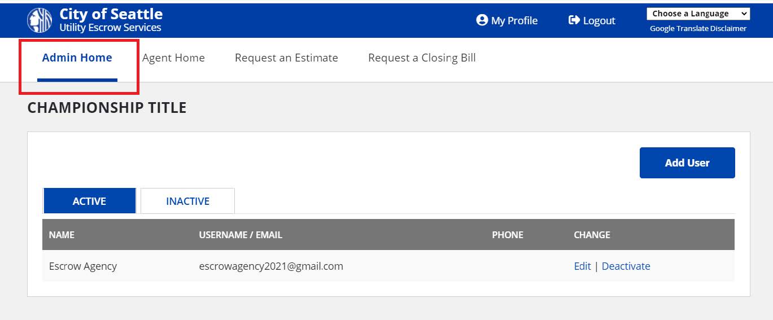Switch to the INACTIVE users tab

pos(187,201)
